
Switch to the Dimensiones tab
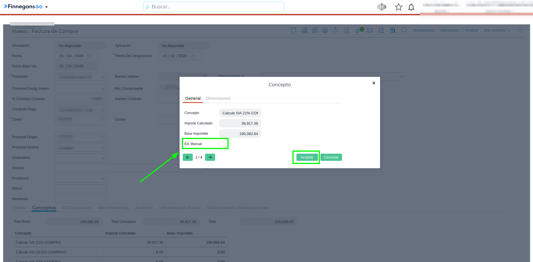pos(218,98)
